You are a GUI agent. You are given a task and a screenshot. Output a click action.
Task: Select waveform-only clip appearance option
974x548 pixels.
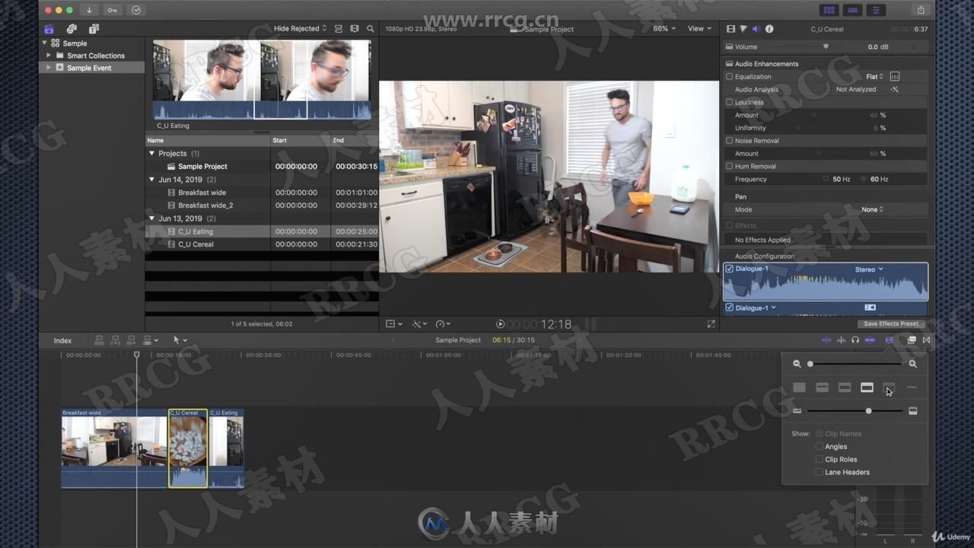(799, 387)
